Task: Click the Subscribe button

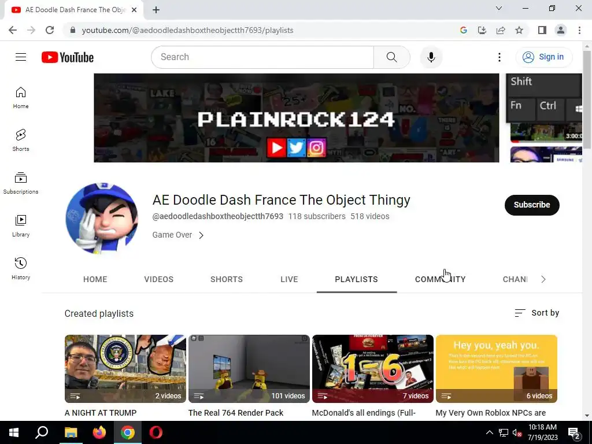Action: pos(532,205)
